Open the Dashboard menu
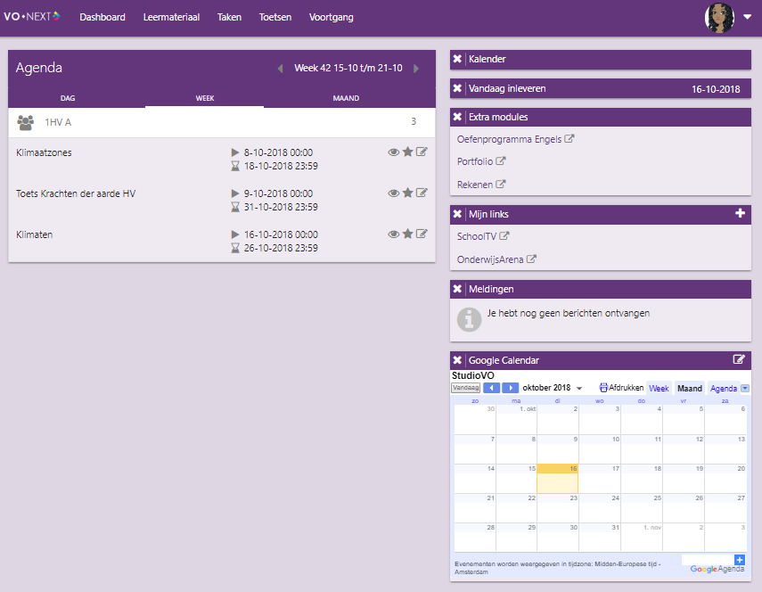This screenshot has height=592, width=762. coord(102,17)
